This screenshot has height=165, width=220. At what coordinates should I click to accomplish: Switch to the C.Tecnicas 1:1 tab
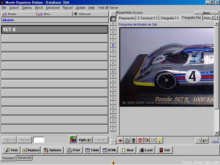147,18
